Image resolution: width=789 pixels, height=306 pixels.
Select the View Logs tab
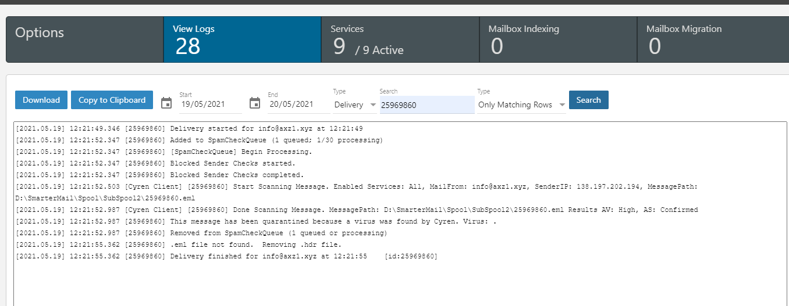tap(242, 39)
